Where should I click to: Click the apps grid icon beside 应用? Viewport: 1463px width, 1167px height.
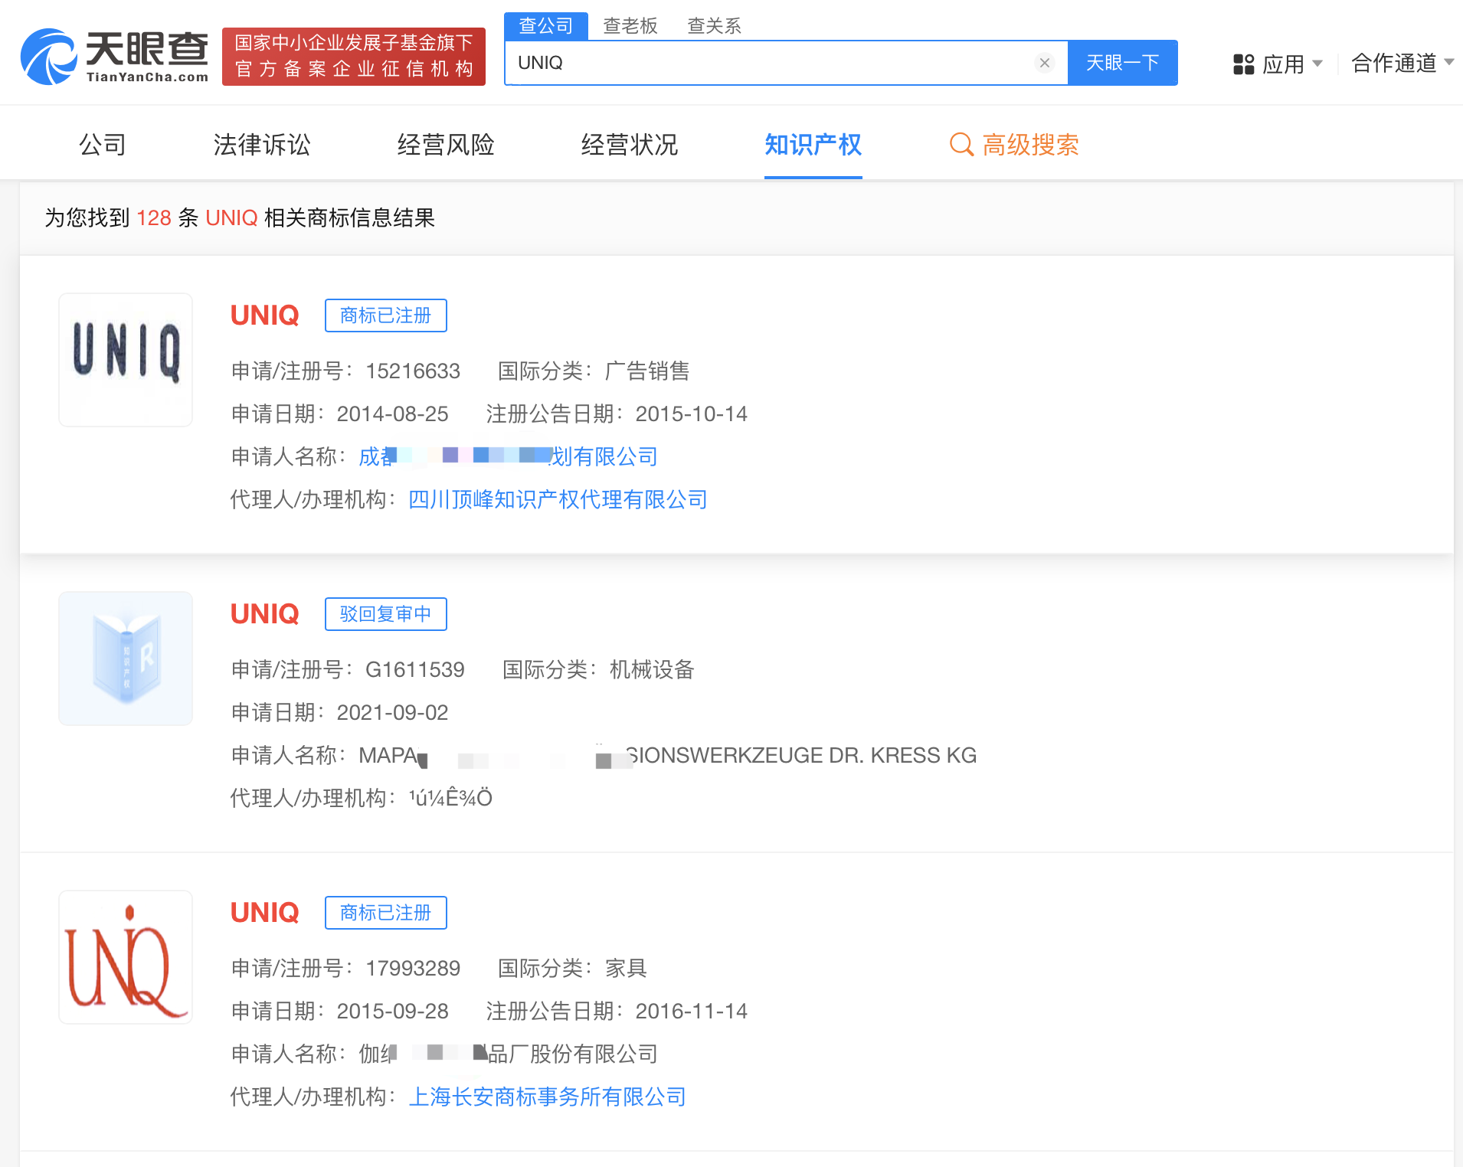coord(1242,64)
